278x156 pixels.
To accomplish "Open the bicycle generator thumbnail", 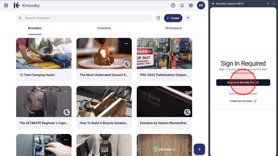I will pyautogui.click(x=104, y=101).
